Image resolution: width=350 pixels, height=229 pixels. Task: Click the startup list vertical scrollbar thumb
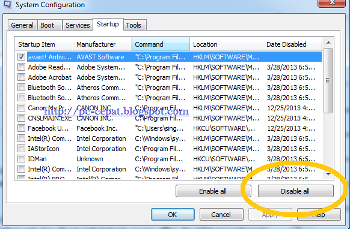click(x=328, y=80)
